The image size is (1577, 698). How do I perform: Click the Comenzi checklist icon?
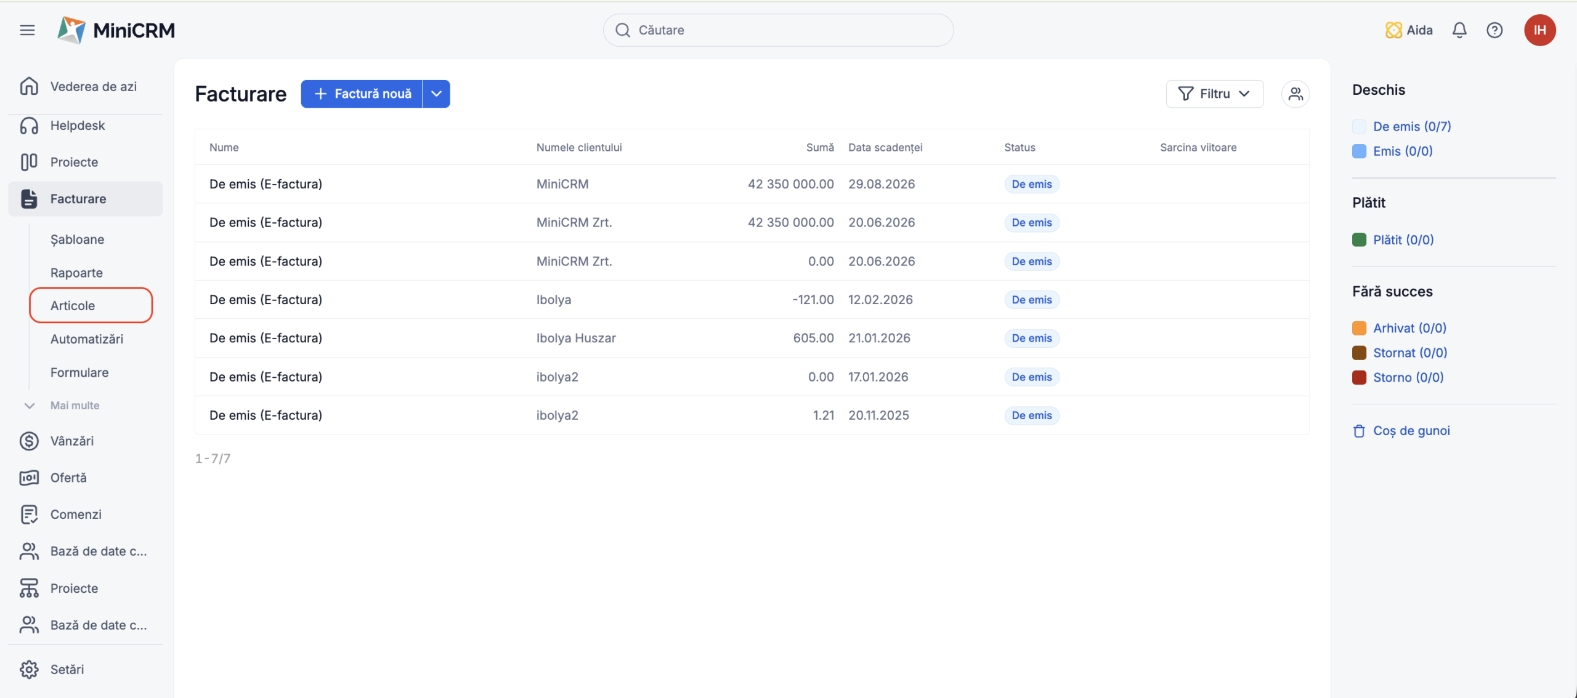(x=29, y=514)
